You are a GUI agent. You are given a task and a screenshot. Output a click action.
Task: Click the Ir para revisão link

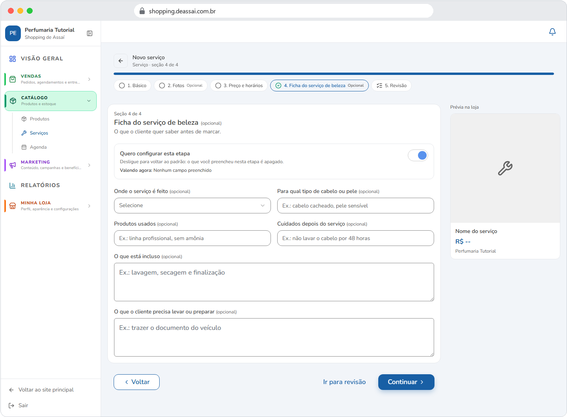[344, 382]
